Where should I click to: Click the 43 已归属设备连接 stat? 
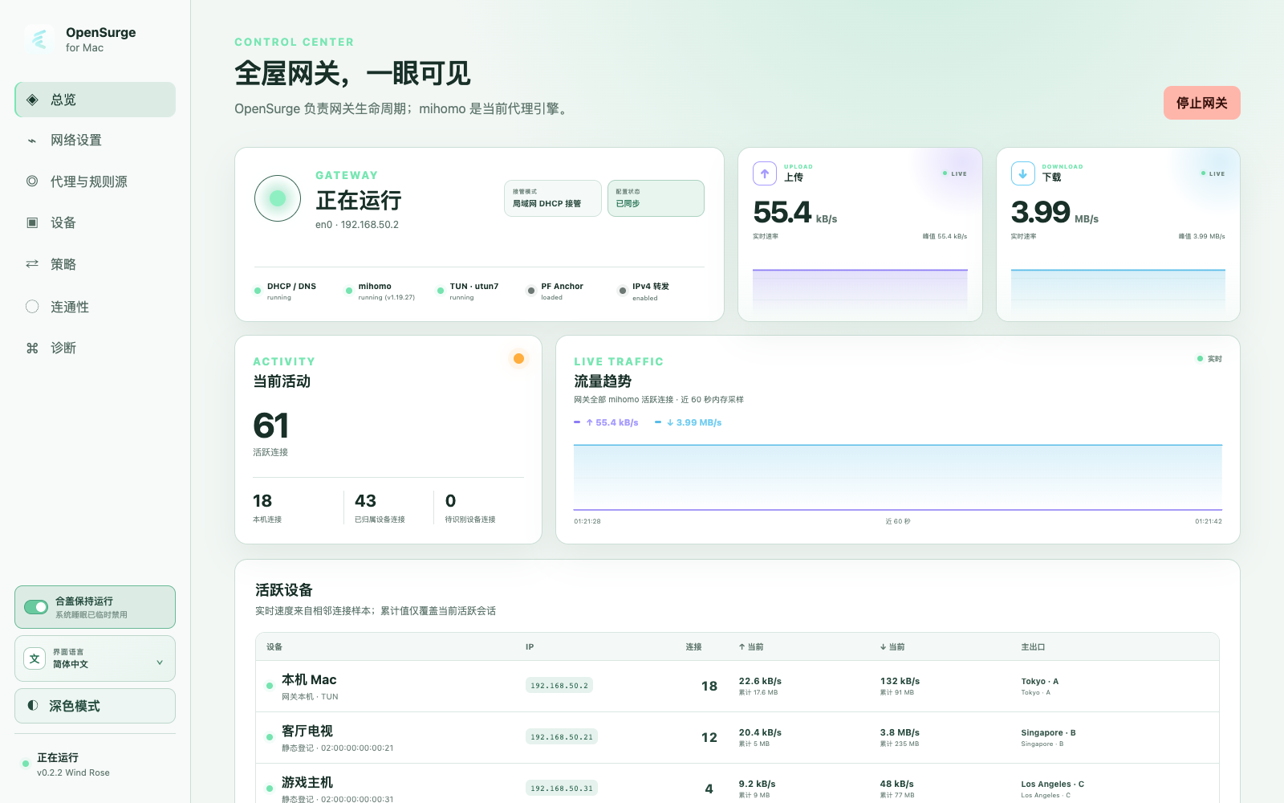(380, 507)
